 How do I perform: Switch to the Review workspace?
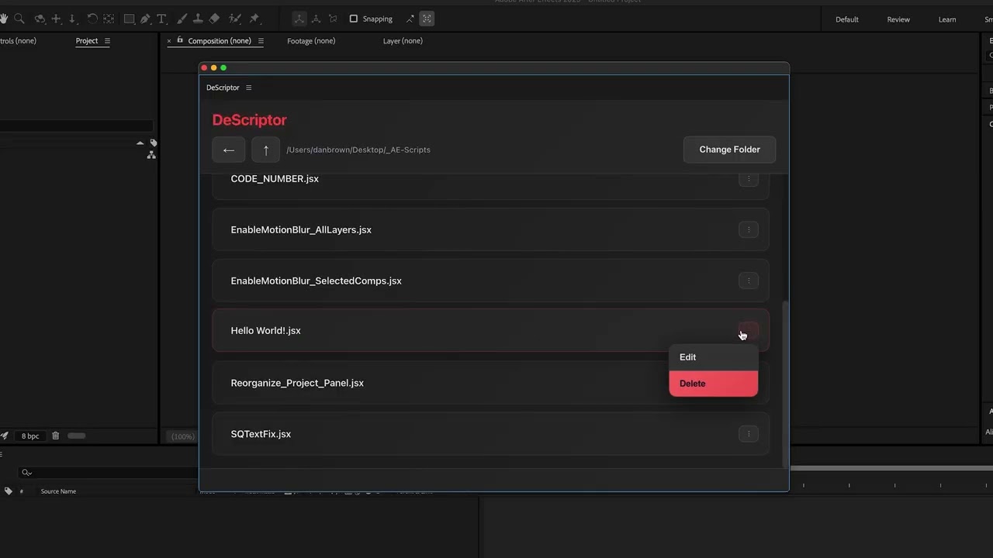[x=898, y=19]
